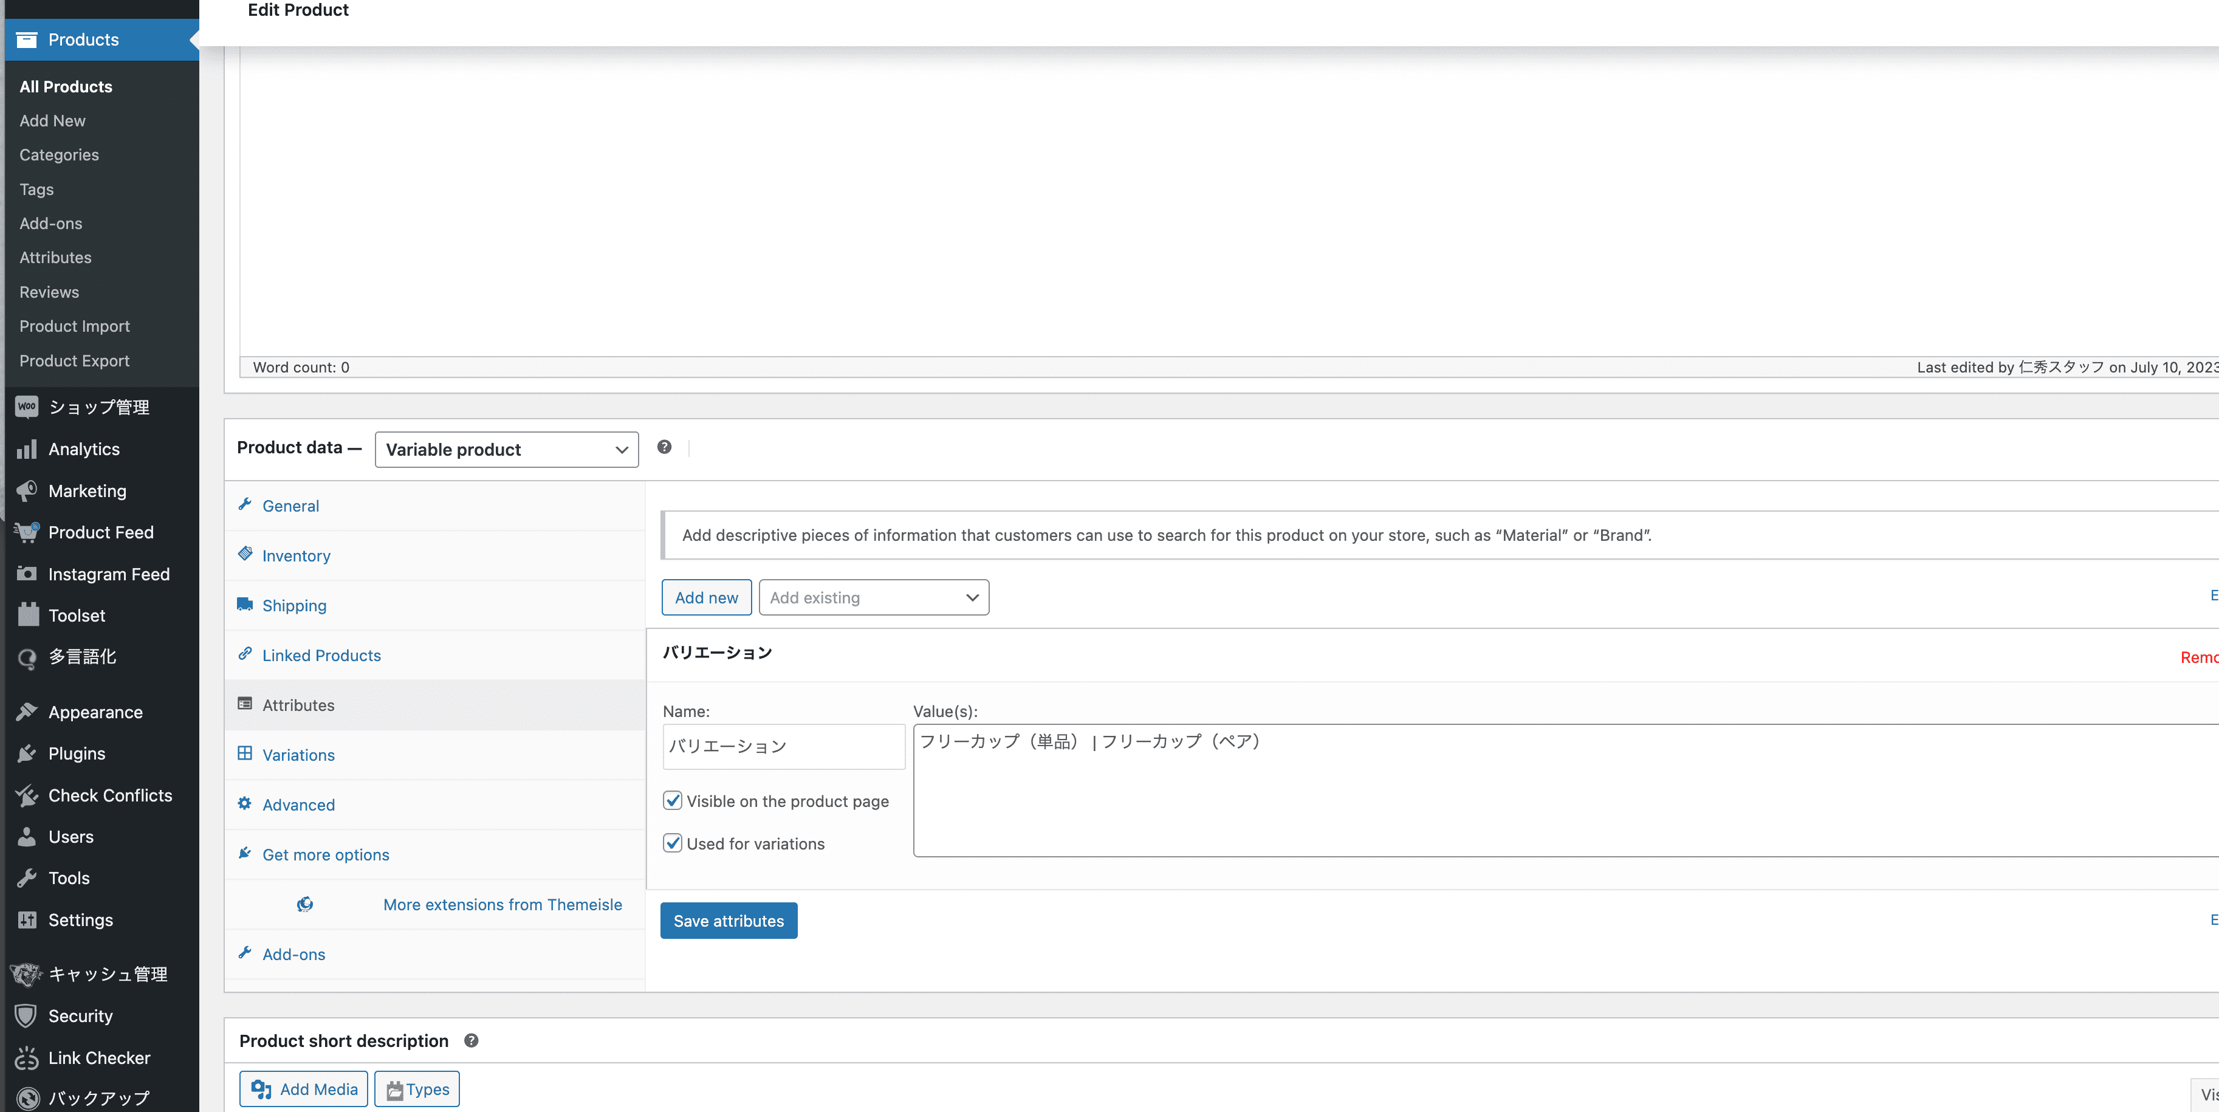Click the Appearance paintbrush icon in sidebar
The image size is (2219, 1112).
[x=27, y=712]
